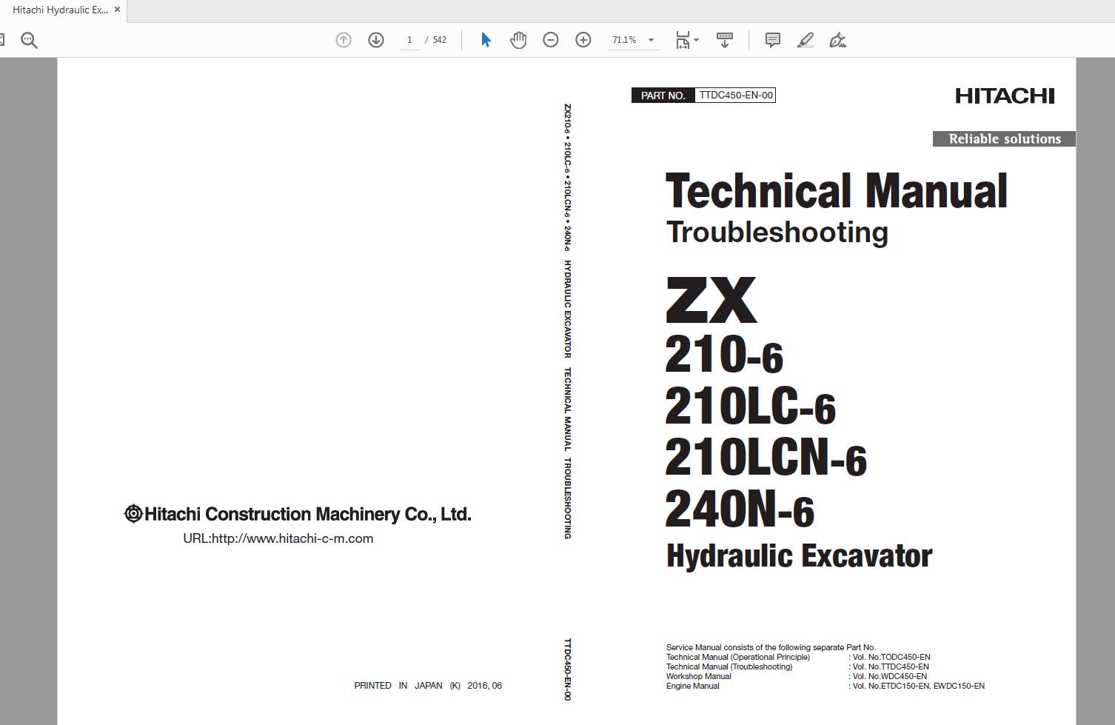Click the Hydraulic Excavator title text
This screenshot has width=1115, height=725.
(x=800, y=556)
